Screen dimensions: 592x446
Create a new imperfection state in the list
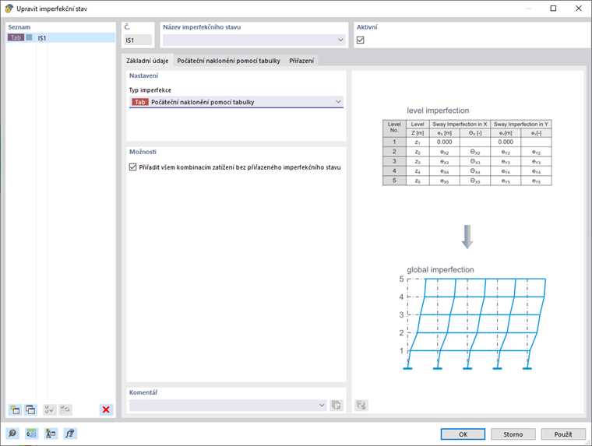(x=15, y=409)
